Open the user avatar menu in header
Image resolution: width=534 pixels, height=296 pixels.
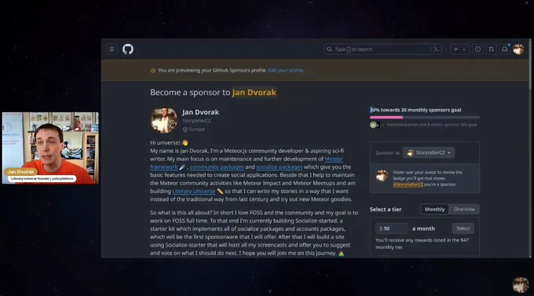point(518,49)
